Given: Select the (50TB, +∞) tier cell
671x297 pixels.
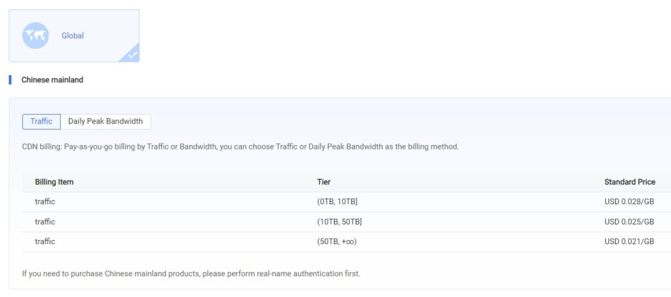Looking at the screenshot, I should (337, 242).
